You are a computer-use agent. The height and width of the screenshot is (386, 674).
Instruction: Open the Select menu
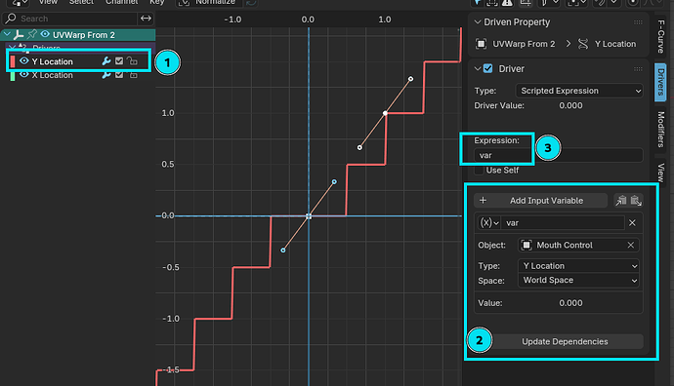[x=81, y=2]
